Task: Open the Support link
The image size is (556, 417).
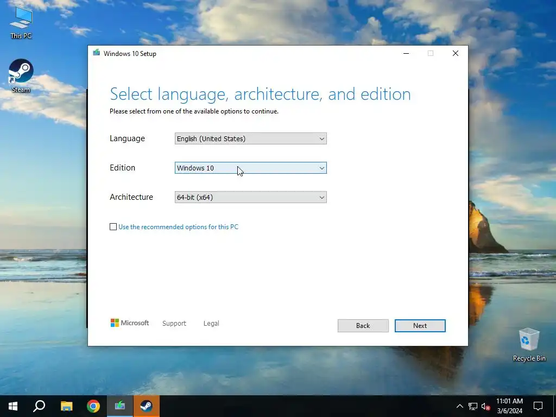Action: tap(174, 324)
